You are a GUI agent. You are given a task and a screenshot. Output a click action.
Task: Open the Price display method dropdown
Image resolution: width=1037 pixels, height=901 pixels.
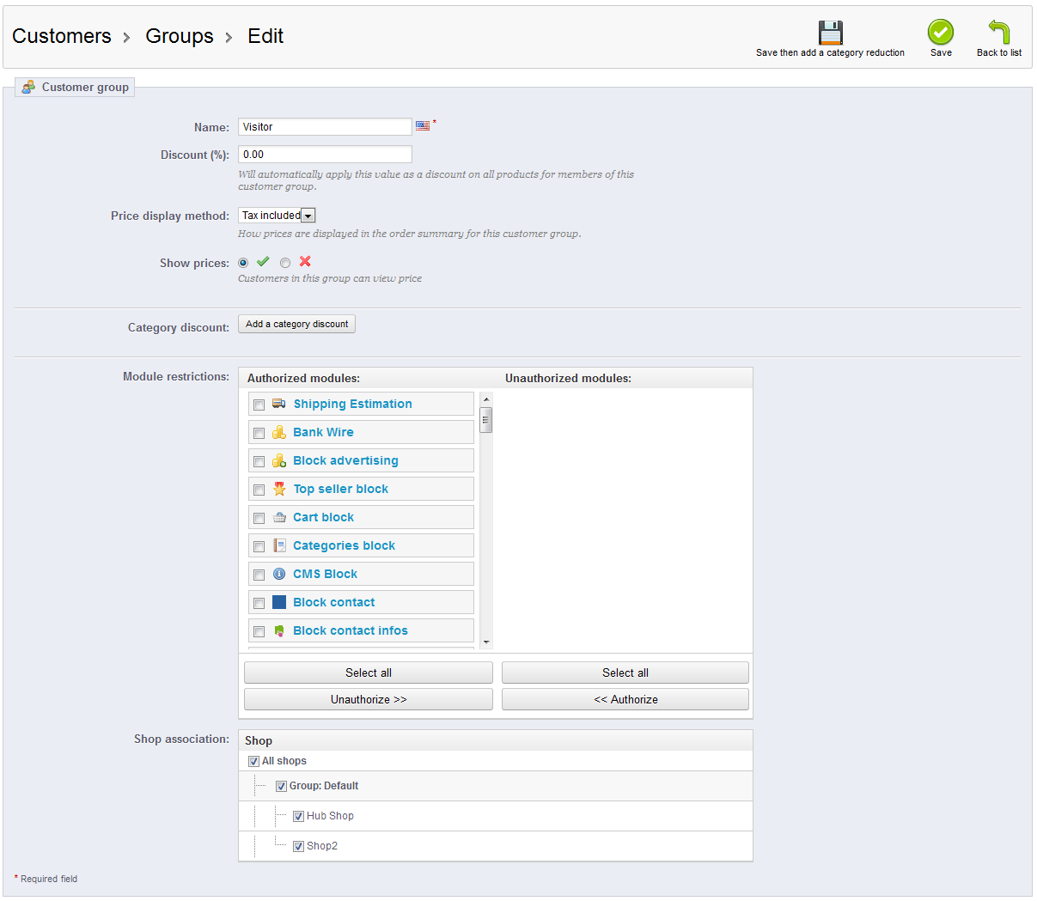[277, 216]
